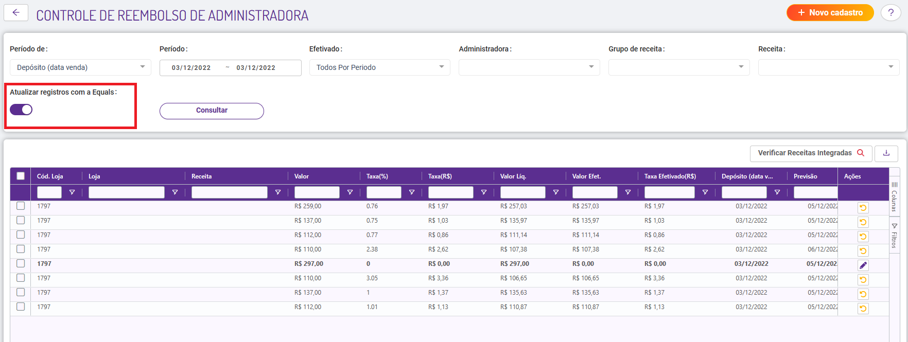The height and width of the screenshot is (342, 908).
Task: Check the select-all header checkbox
Action: [21, 176]
